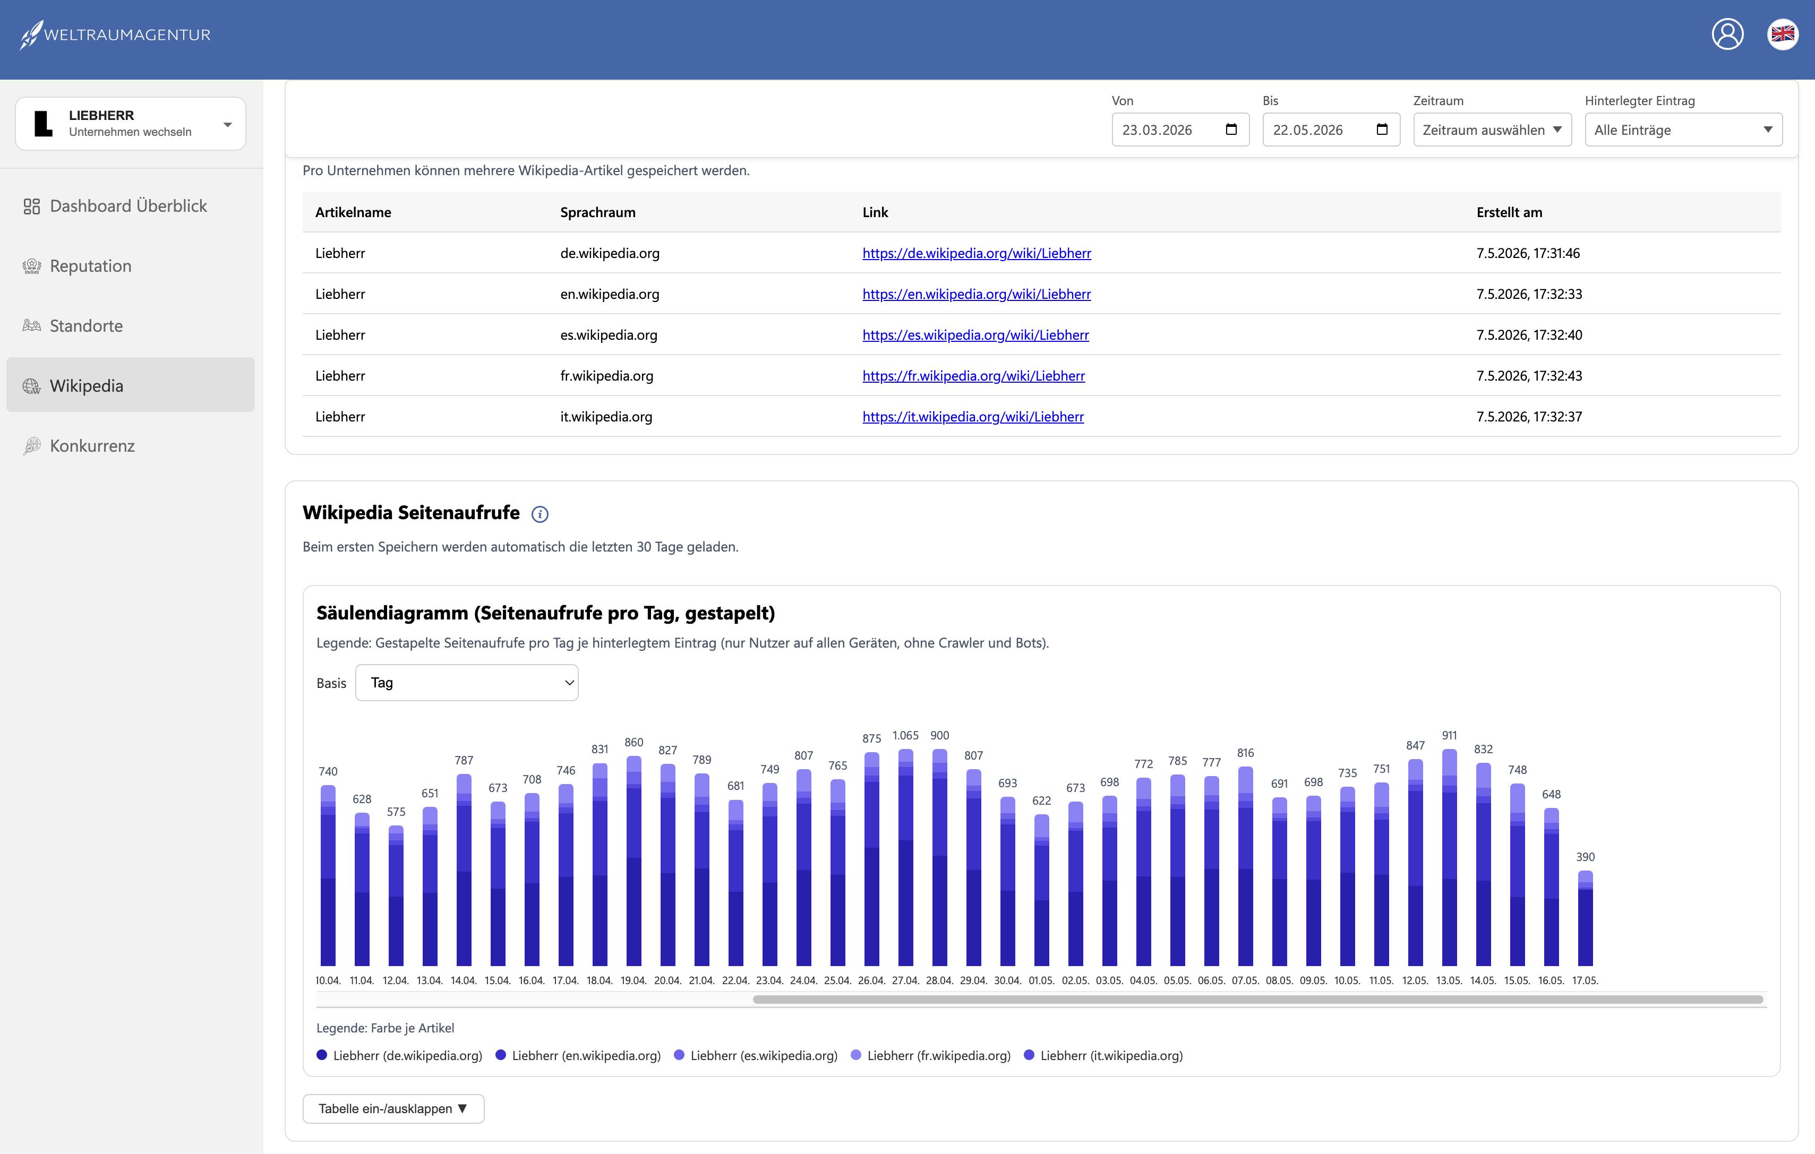The width and height of the screenshot is (1815, 1154).
Task: Click the 19.04. bar with 860 views
Action: click(634, 861)
